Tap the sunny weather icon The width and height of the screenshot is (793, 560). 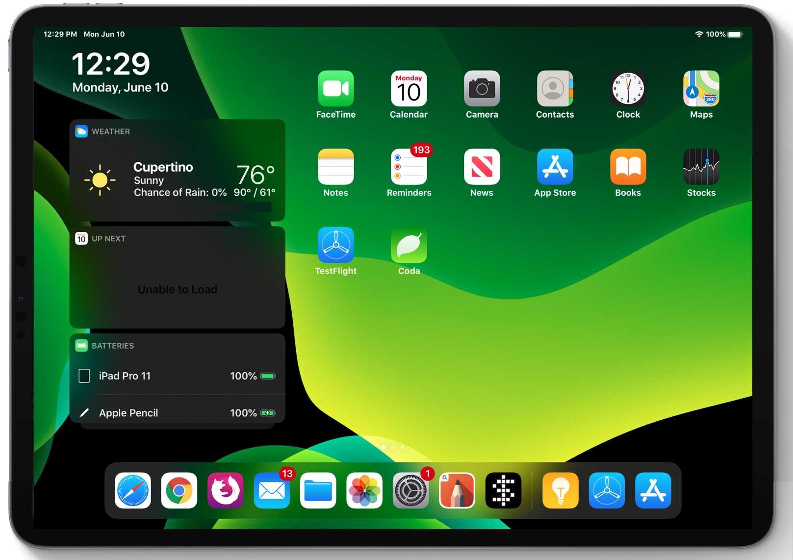coord(100,180)
